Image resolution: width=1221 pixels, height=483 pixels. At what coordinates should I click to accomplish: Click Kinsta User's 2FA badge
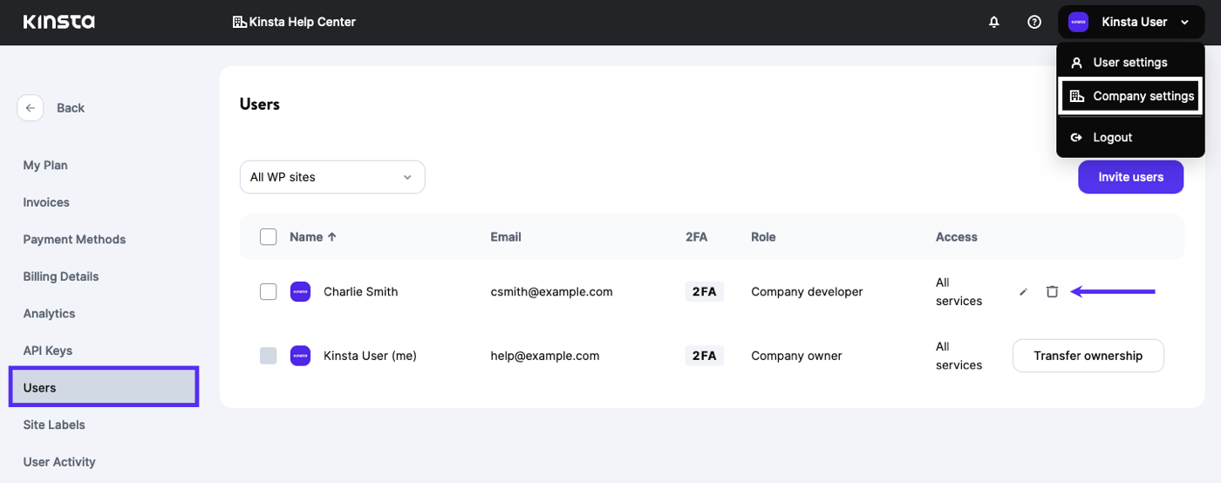click(704, 356)
